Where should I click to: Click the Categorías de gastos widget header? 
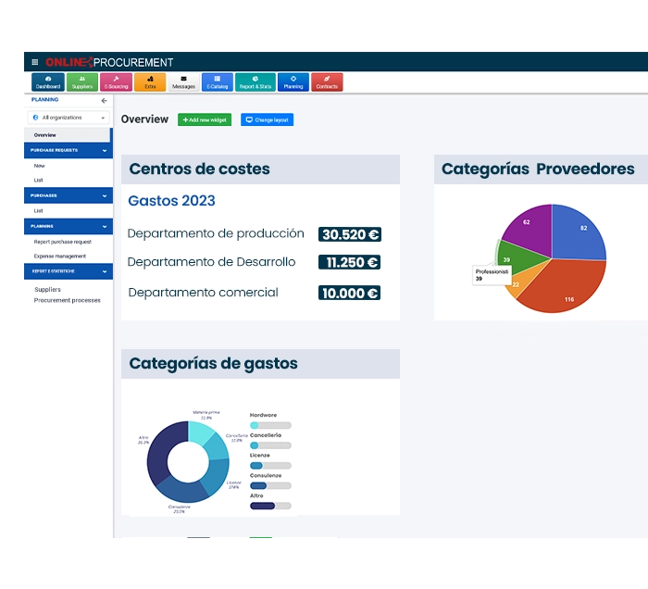coord(260,364)
